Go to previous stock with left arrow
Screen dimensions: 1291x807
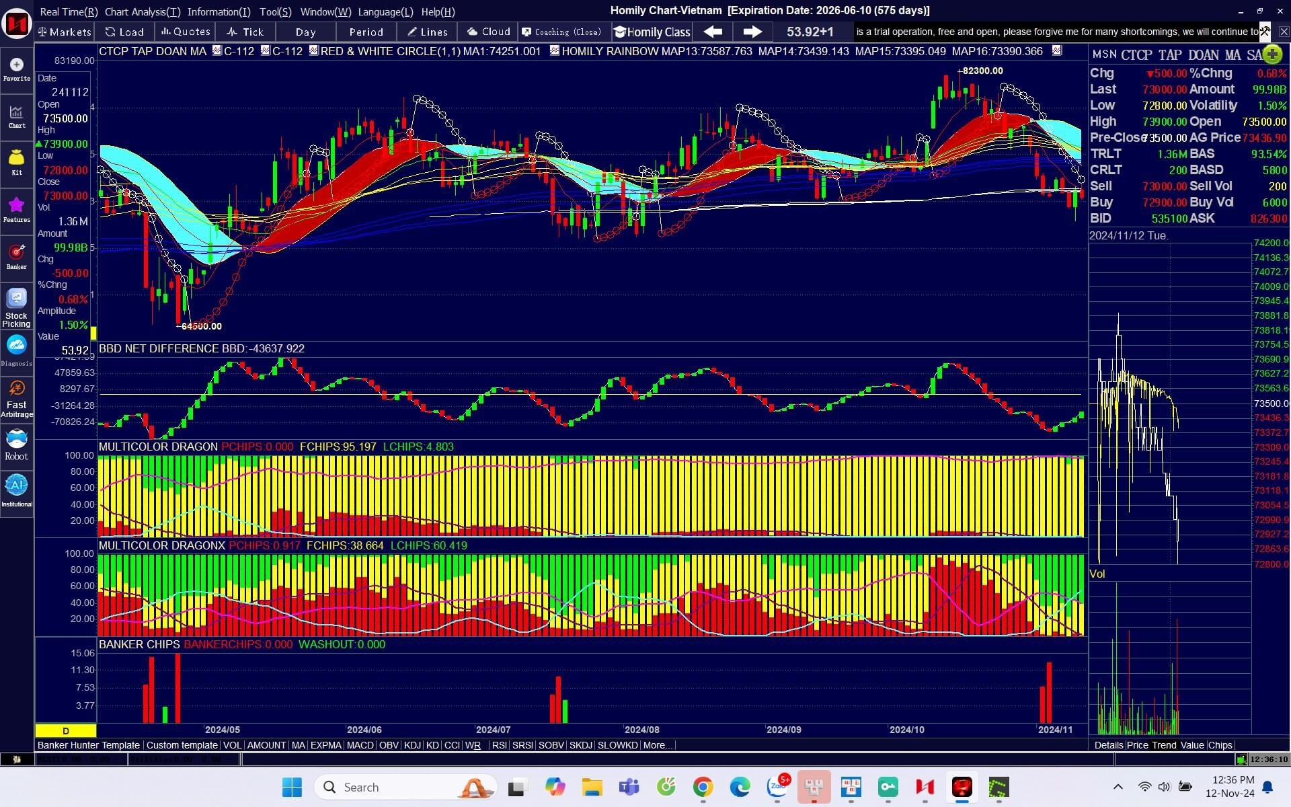713,32
